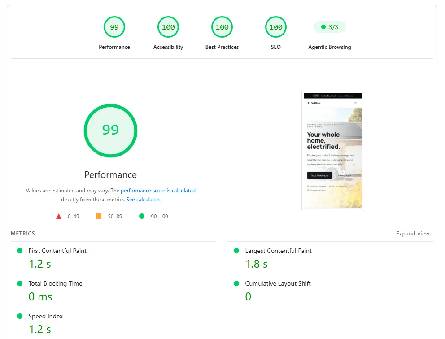The image size is (445, 339).
Task: Toggle Expand view for metrics
Action: click(x=413, y=234)
